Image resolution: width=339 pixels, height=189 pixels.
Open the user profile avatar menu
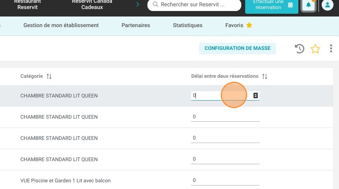point(327,5)
